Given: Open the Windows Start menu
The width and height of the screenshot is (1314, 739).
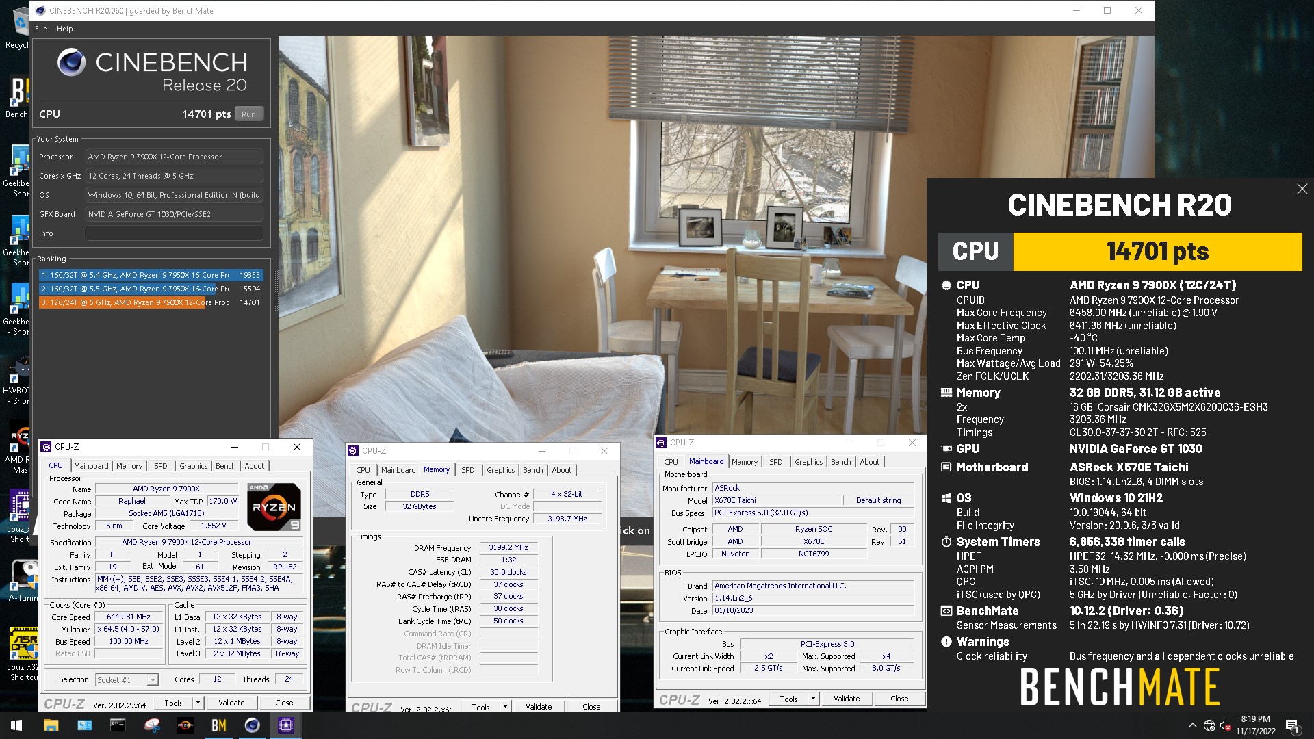Looking at the screenshot, I should coord(16,725).
